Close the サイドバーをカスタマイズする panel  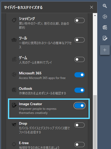point(92,7)
